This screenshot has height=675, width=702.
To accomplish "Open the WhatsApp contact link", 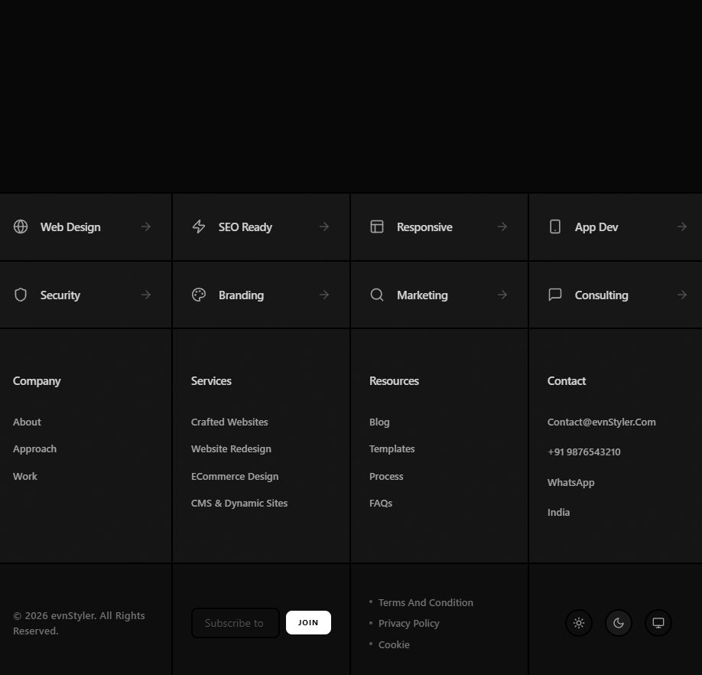I will (570, 482).
